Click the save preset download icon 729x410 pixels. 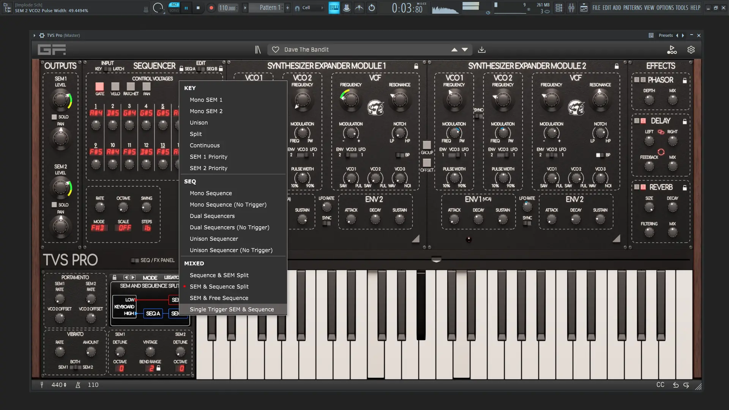click(x=482, y=50)
